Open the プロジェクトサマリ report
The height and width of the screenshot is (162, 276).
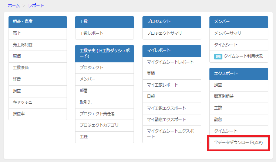(164, 33)
